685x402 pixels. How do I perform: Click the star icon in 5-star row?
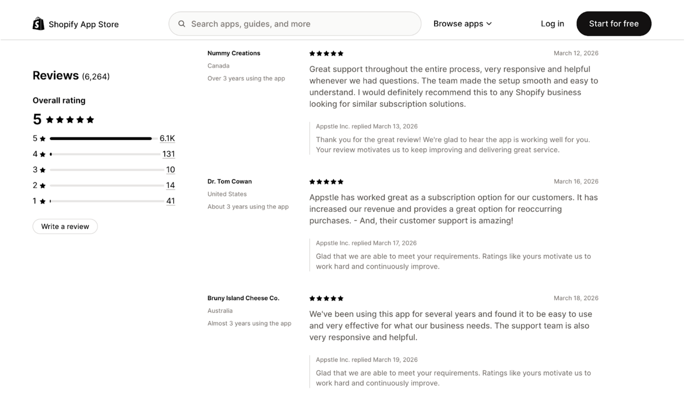point(42,139)
